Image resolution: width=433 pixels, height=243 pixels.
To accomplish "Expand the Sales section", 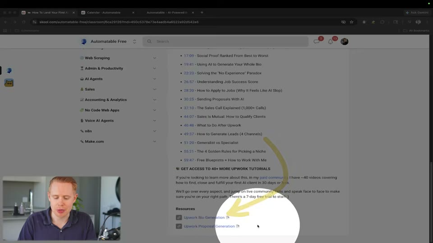I will pyautogui.click(x=155, y=89).
